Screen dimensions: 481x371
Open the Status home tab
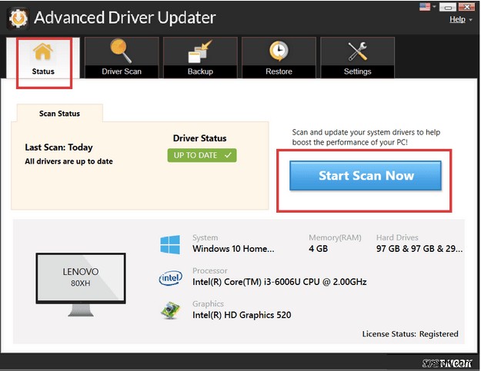43,60
